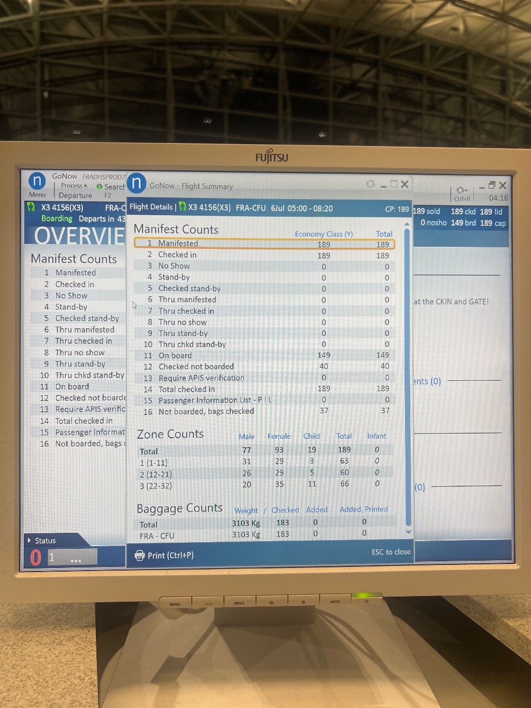Open the Process submenu arrow

[86, 186]
